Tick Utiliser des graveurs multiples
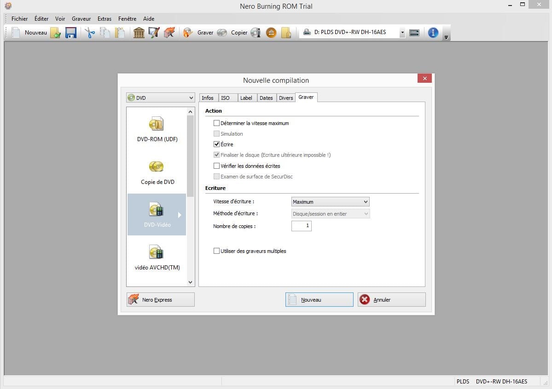The image size is (552, 389). coord(216,251)
